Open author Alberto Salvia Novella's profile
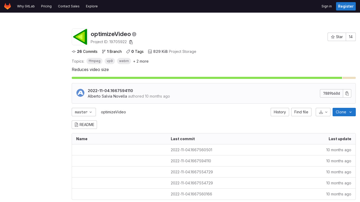Image resolution: width=360 pixels, height=202 pixels. pyautogui.click(x=107, y=96)
